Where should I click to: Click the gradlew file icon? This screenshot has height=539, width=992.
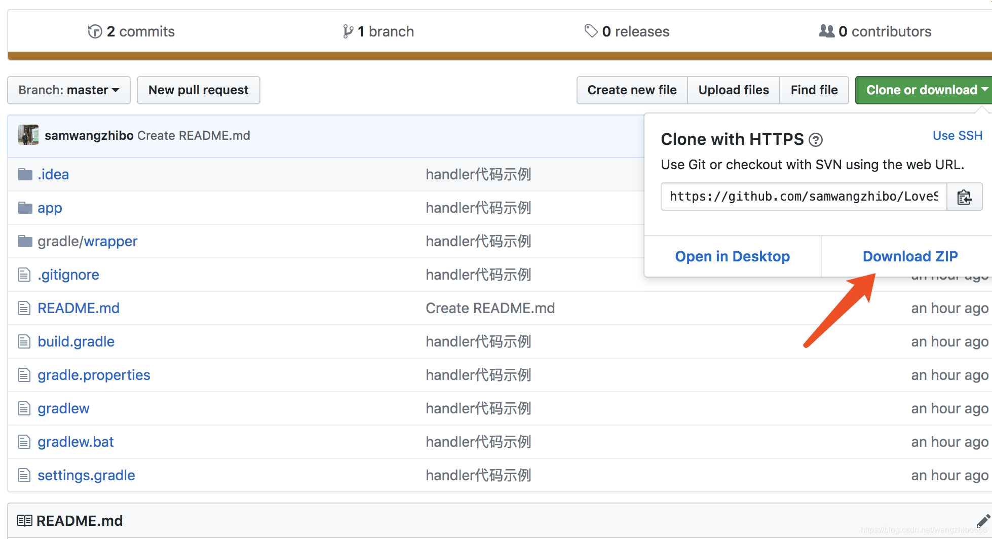[x=24, y=408]
